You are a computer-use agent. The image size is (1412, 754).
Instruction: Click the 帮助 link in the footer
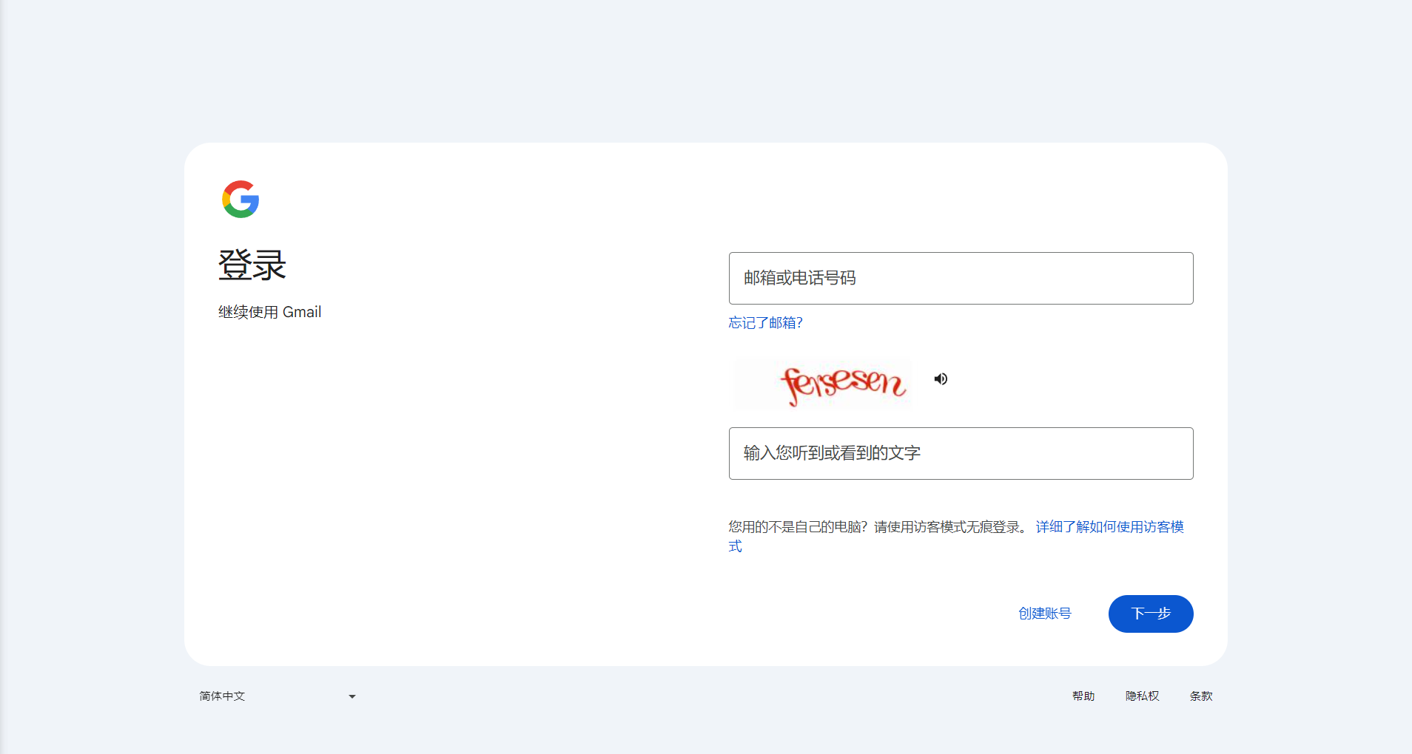pos(1083,696)
